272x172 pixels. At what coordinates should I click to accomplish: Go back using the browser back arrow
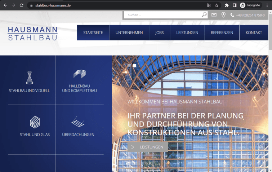click(5, 5)
